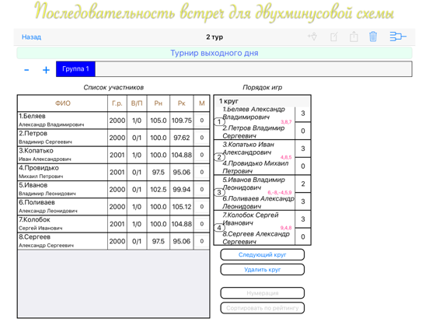Select participant 1.Беляев in the list

[x=62, y=121]
